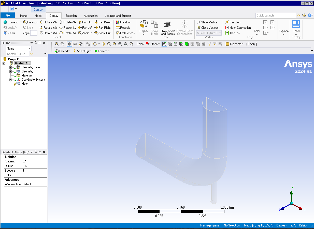The image size is (314, 229).
Task: Click the Quick Launch search field
Action: pos(275,16)
